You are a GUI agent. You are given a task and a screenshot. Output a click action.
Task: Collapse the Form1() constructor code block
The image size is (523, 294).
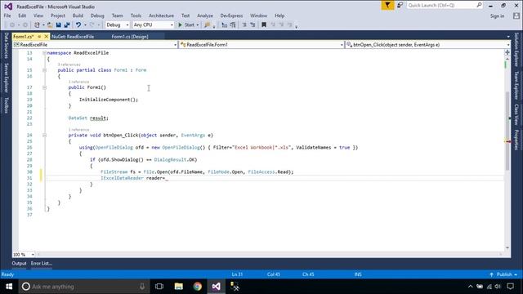44,87
